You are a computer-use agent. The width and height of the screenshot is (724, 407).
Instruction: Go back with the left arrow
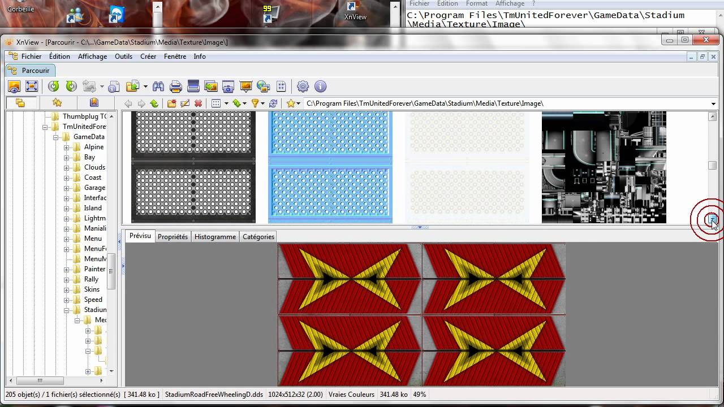point(128,103)
